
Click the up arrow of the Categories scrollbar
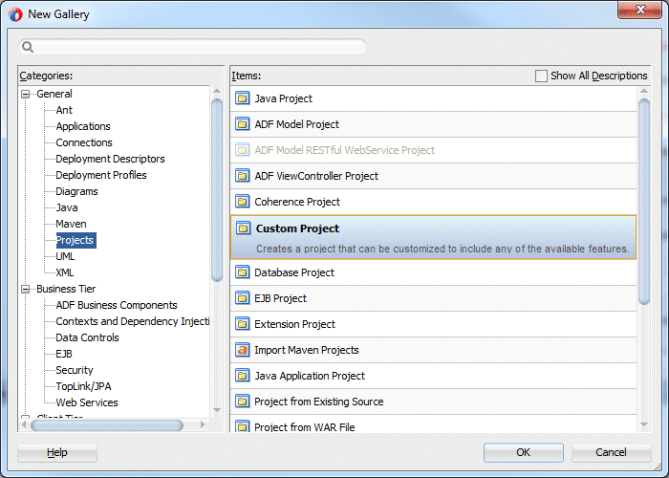(x=217, y=91)
